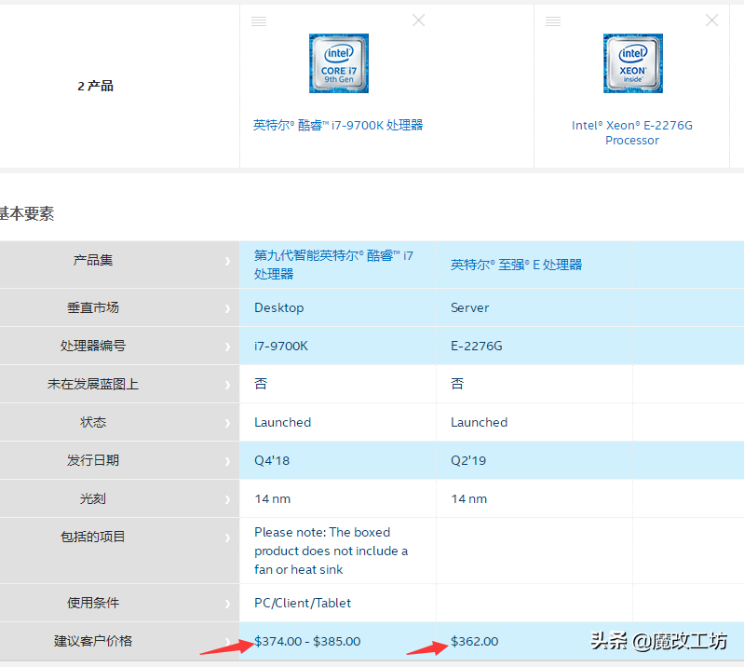Open the Intel Xeon E-2276G Processor link
Image resolution: width=744 pixels, height=667 pixels.
pos(632,133)
